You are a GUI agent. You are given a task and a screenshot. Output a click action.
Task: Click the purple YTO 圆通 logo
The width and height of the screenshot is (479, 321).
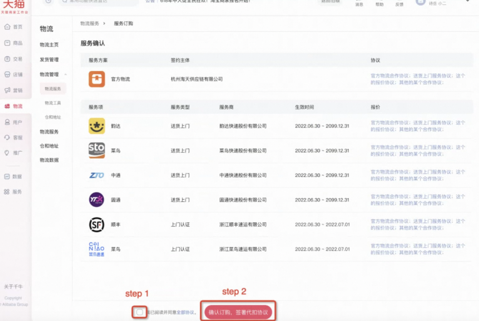(x=96, y=200)
